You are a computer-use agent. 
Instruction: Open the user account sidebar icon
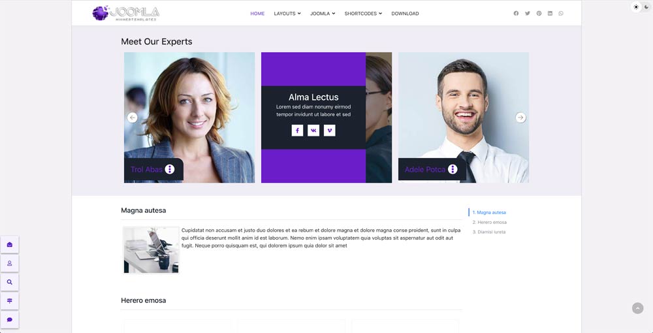click(x=10, y=263)
